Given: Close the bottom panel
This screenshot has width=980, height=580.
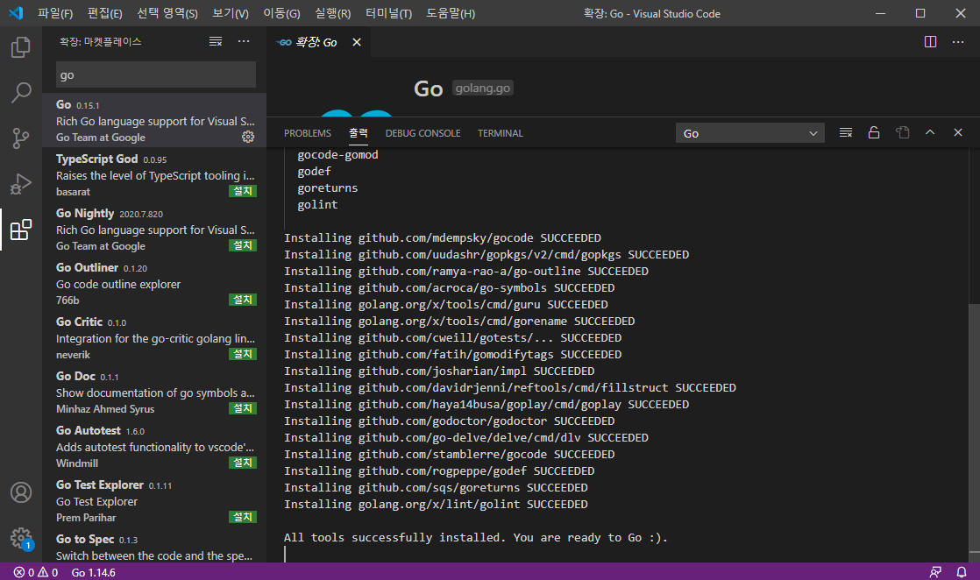Looking at the screenshot, I should [x=958, y=132].
